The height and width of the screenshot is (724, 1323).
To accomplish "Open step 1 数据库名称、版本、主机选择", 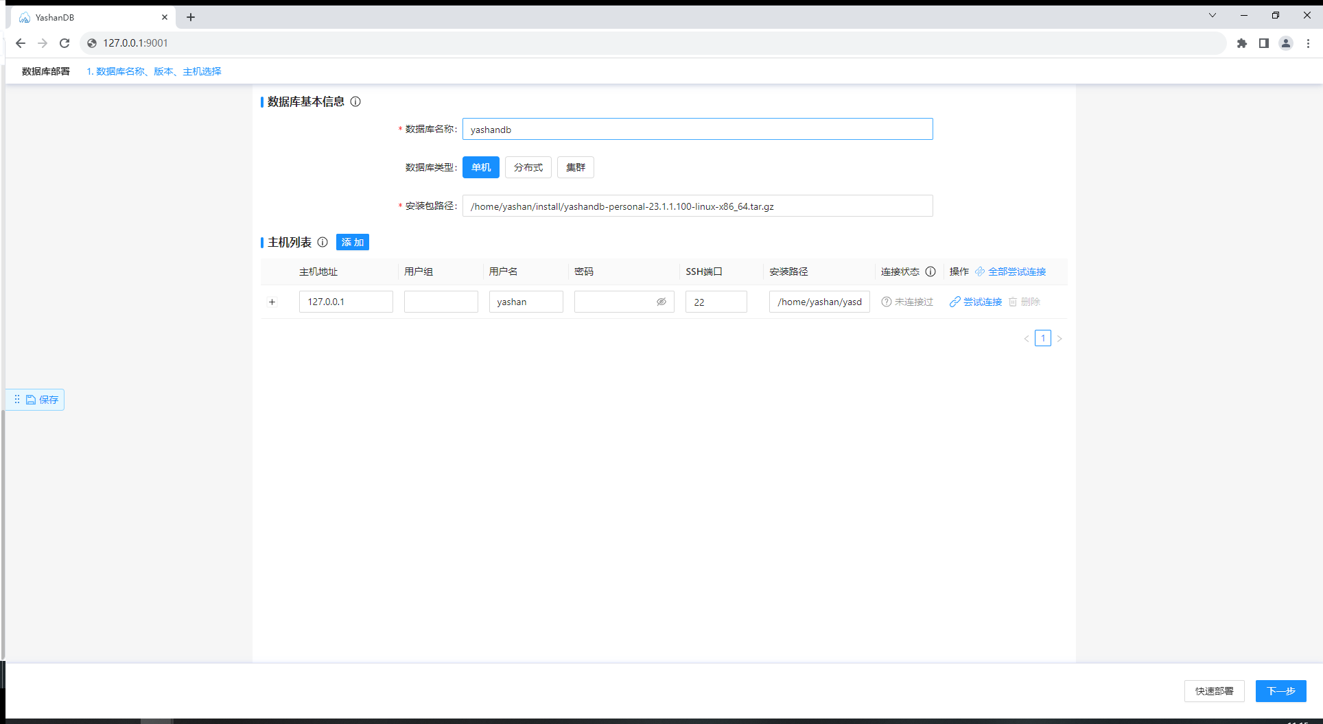I will [x=154, y=71].
